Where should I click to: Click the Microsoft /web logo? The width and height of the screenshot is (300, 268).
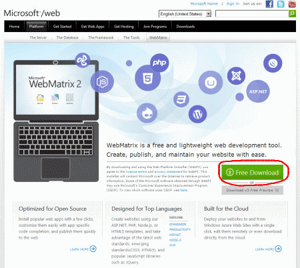(32, 13)
